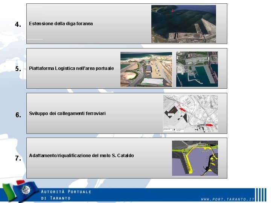This screenshot has width=271, height=203.
Task: Click the number '5.' label
Action: tap(18, 69)
